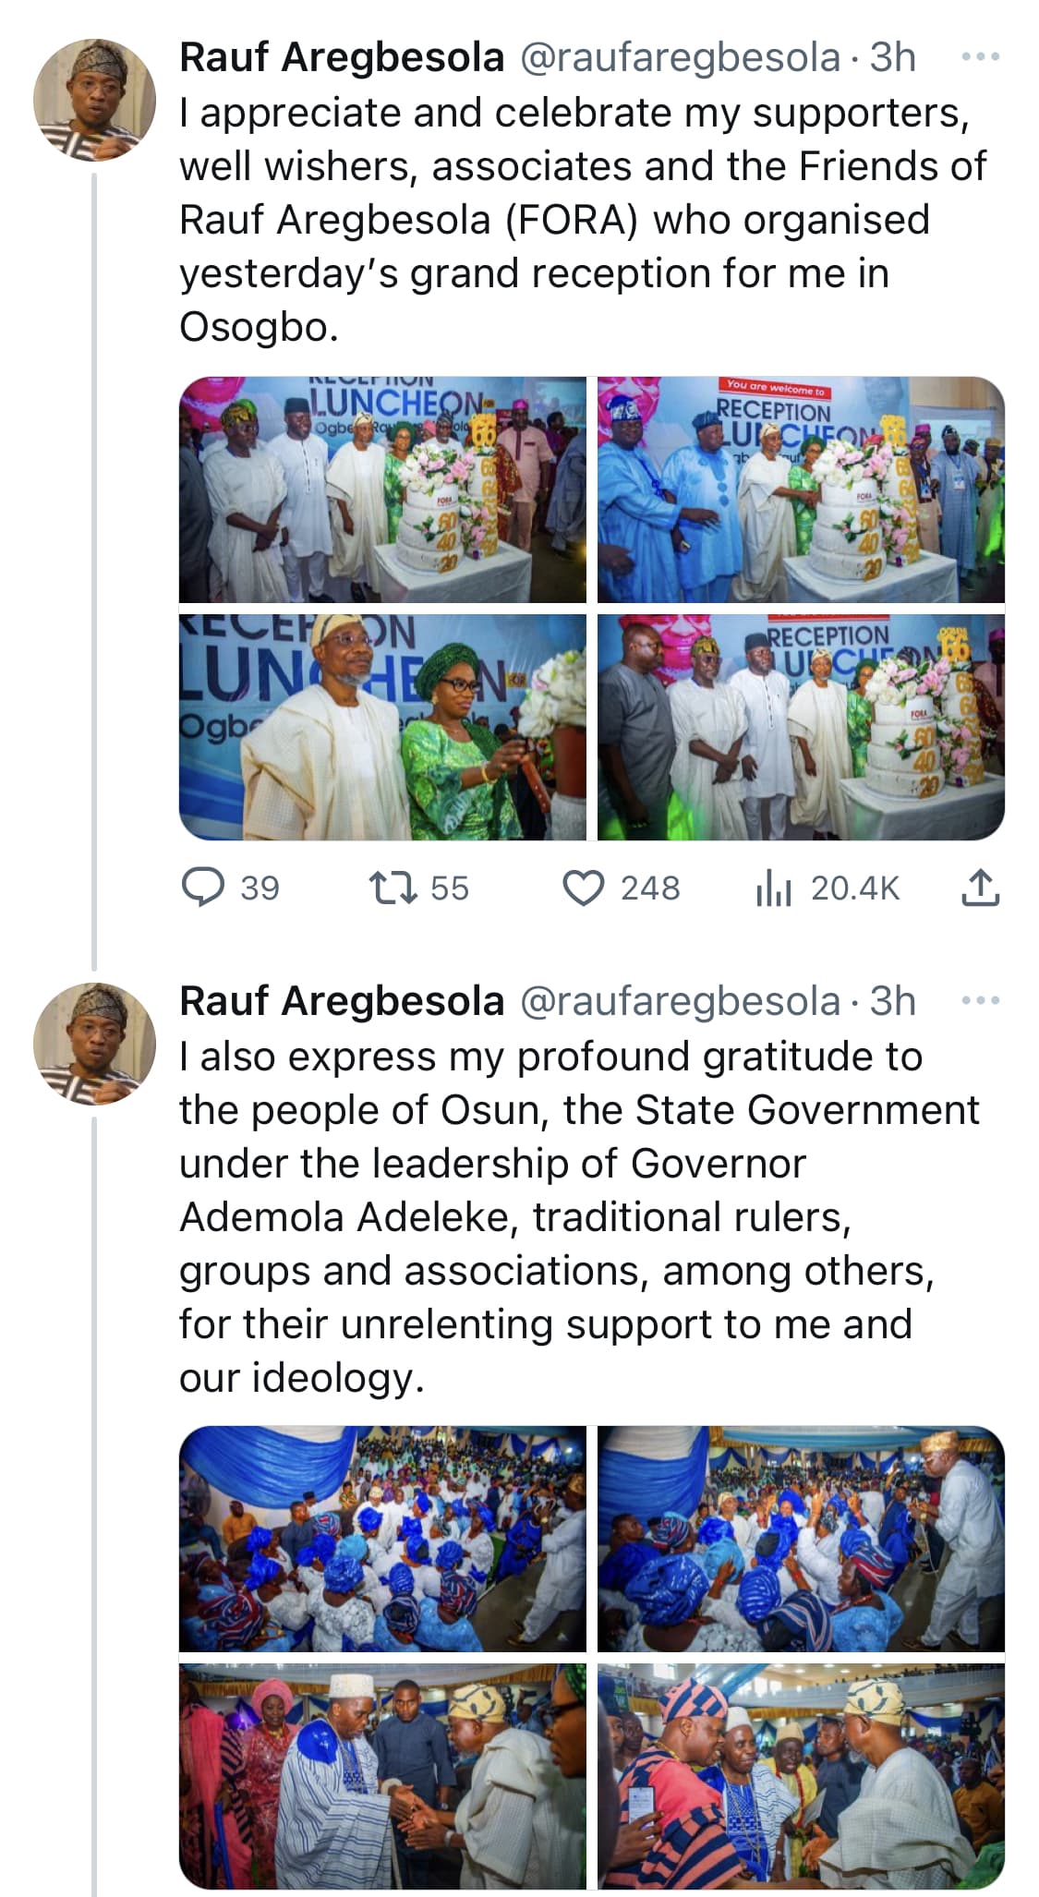Open profile avatar on second tweet
Viewport: 1039px width, 1897px height.
94,1044
